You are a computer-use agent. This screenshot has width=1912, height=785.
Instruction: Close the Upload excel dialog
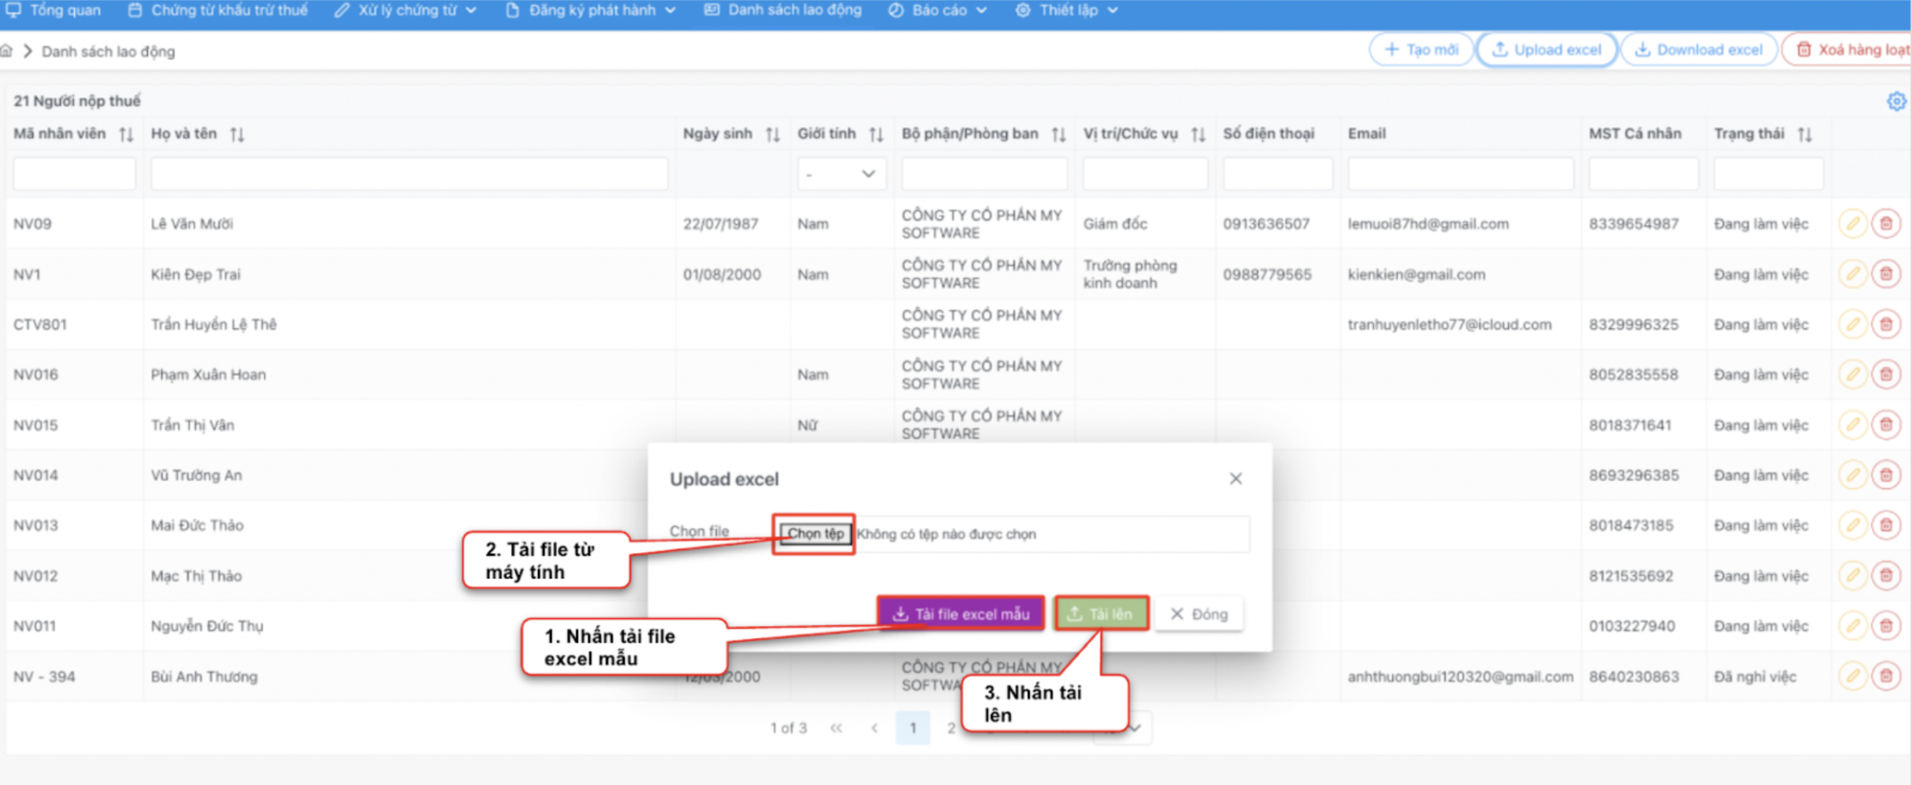coord(1235,479)
